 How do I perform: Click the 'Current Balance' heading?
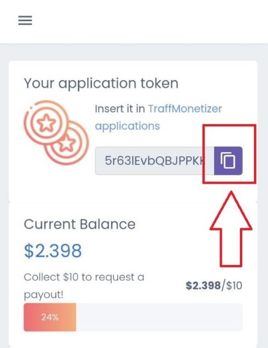click(x=80, y=224)
